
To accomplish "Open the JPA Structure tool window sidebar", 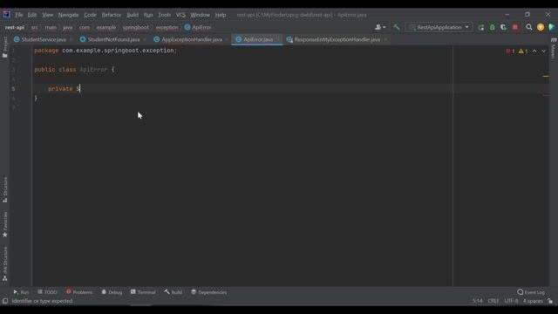I will click(5, 263).
